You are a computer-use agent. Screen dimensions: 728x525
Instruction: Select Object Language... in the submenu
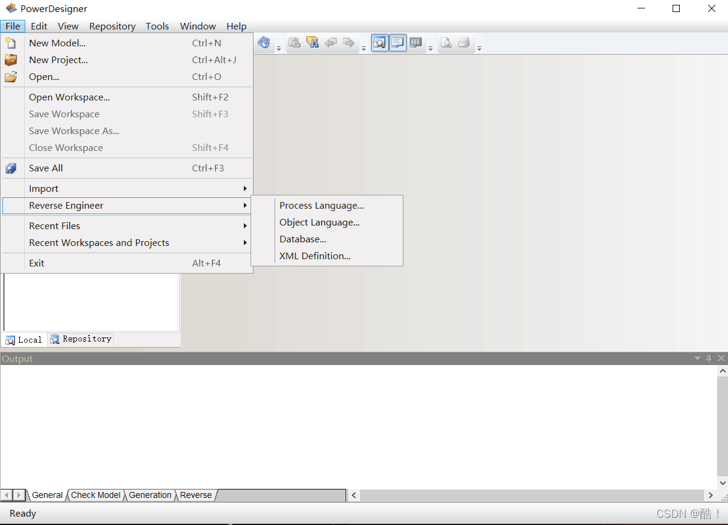coord(327,223)
